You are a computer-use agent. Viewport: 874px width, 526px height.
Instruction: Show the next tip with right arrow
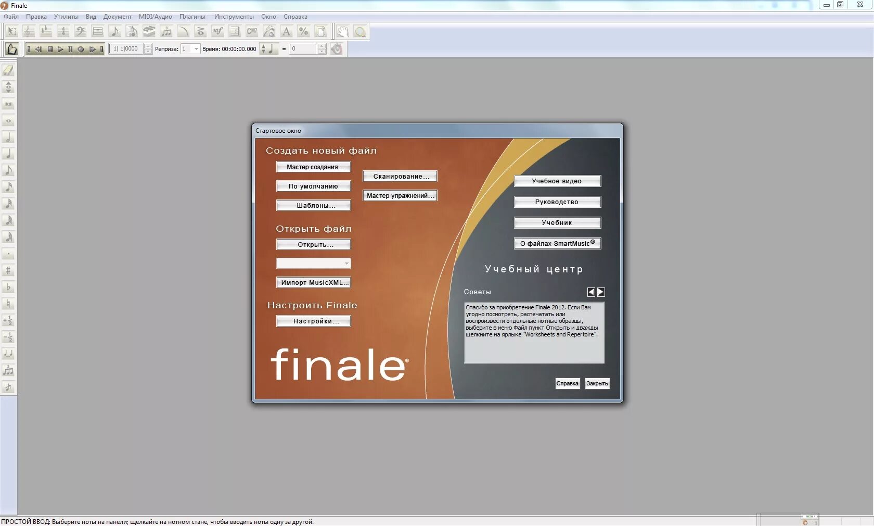(601, 292)
